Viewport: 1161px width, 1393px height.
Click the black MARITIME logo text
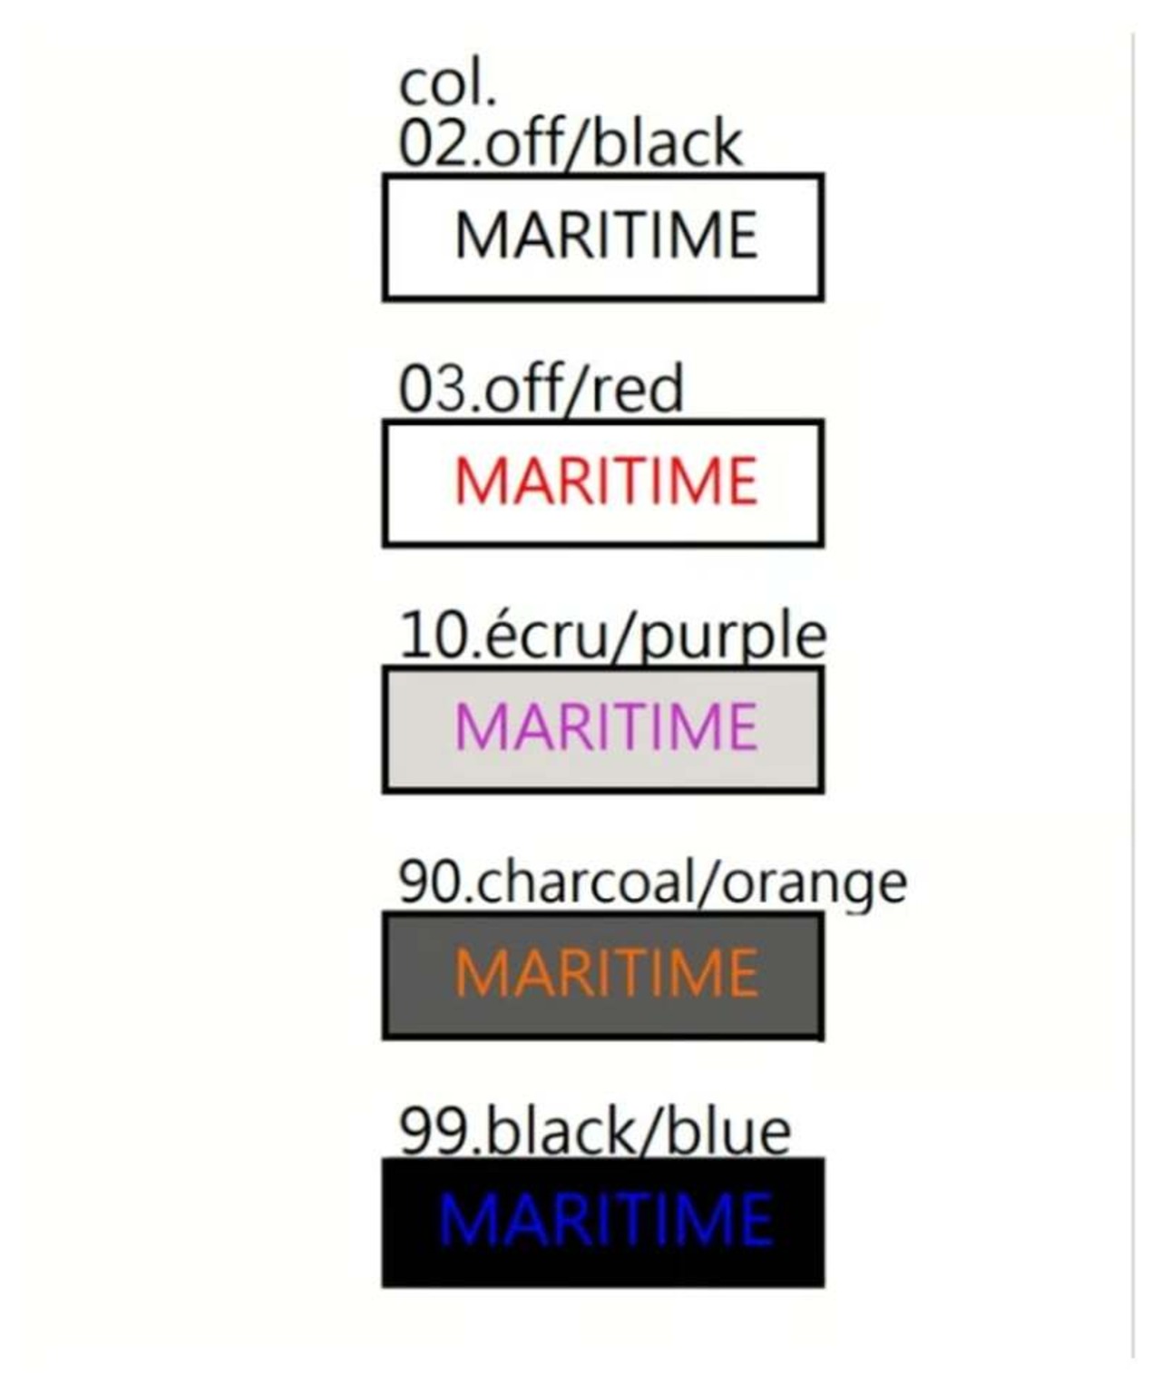click(x=605, y=235)
